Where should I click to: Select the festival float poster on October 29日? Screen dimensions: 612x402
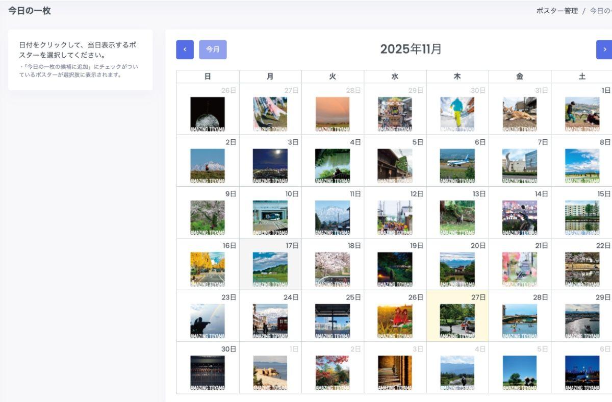pos(395,114)
